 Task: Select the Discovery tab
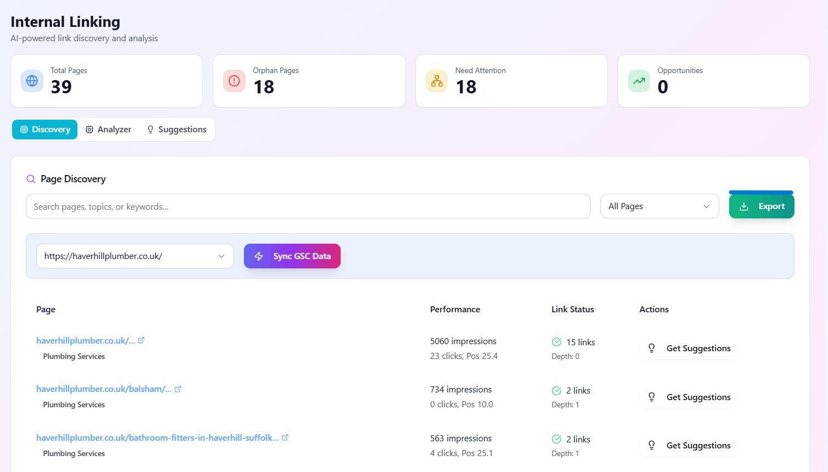[45, 129]
